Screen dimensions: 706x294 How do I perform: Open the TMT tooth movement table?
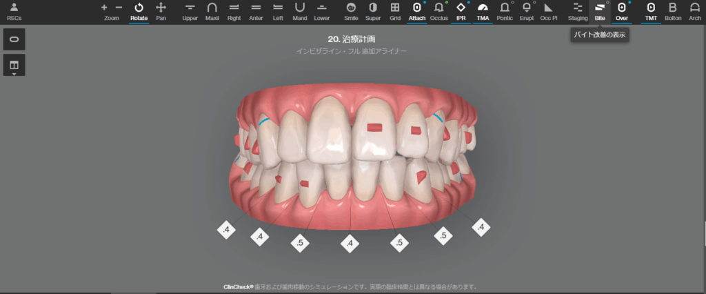(651, 12)
